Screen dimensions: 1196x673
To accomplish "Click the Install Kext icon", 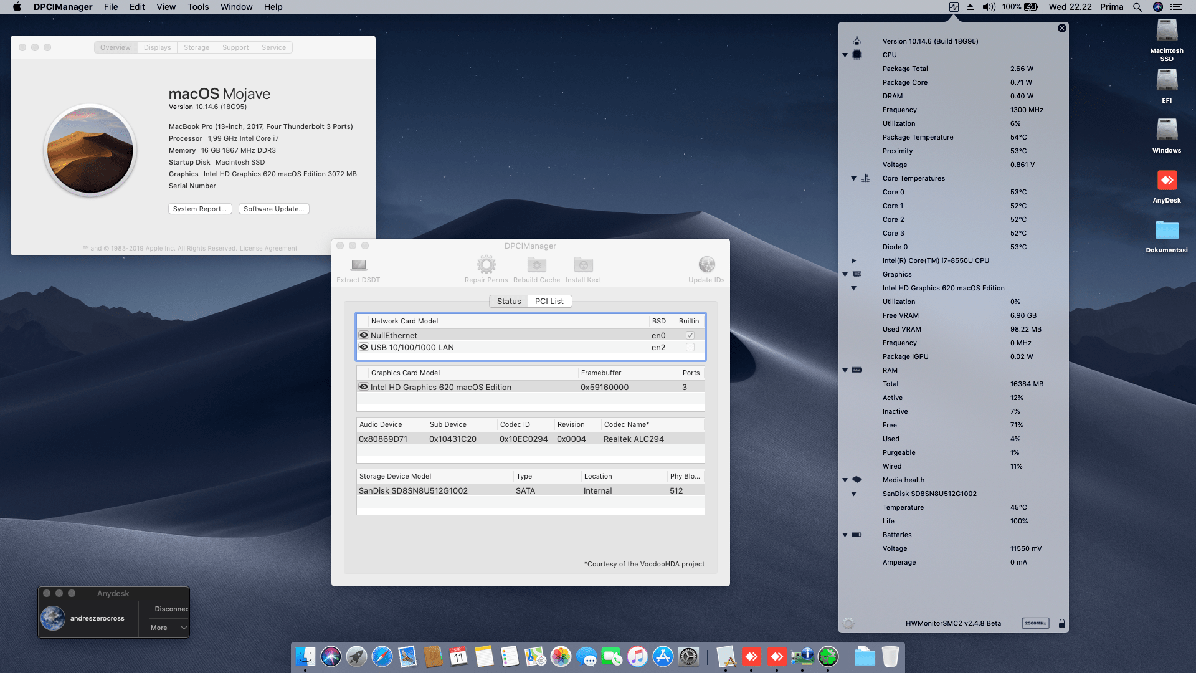I will [583, 265].
